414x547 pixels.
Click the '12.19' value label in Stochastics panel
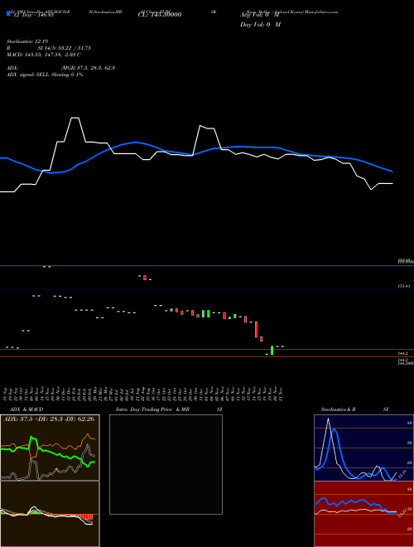tap(402, 476)
